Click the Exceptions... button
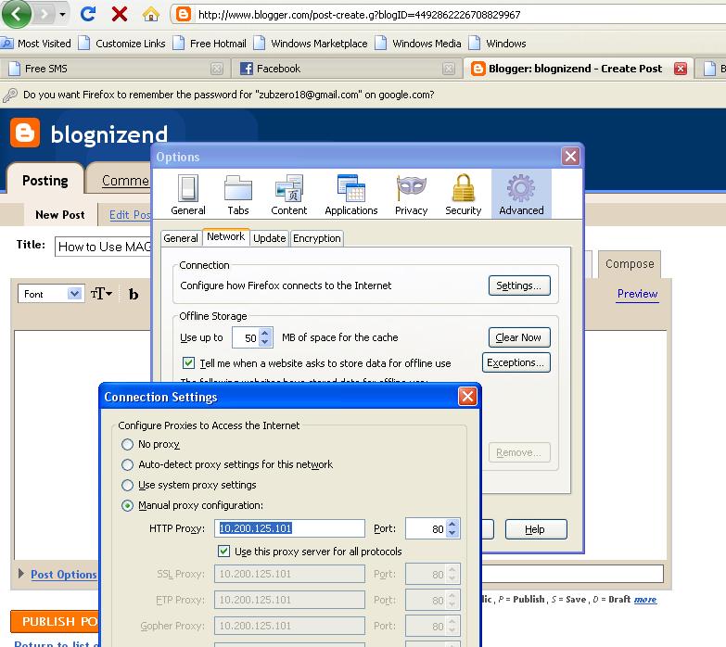Viewport: 726px width, 647px height. 516,362
